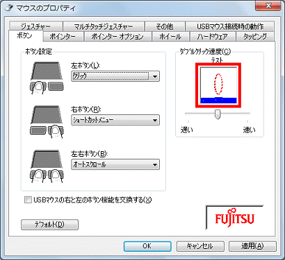Open the 右ボタン(R) ショートカットメニュー dropdown

(x=115, y=120)
